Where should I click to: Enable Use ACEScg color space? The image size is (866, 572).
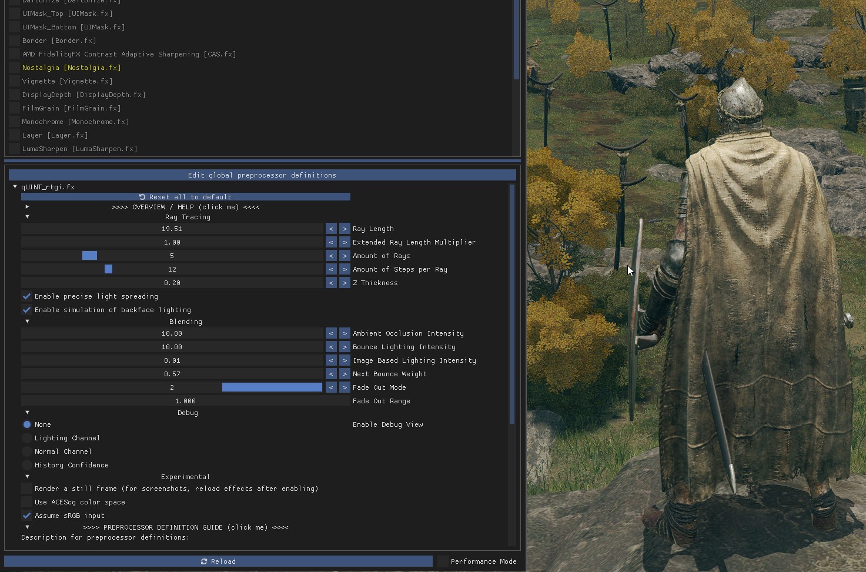click(x=26, y=502)
